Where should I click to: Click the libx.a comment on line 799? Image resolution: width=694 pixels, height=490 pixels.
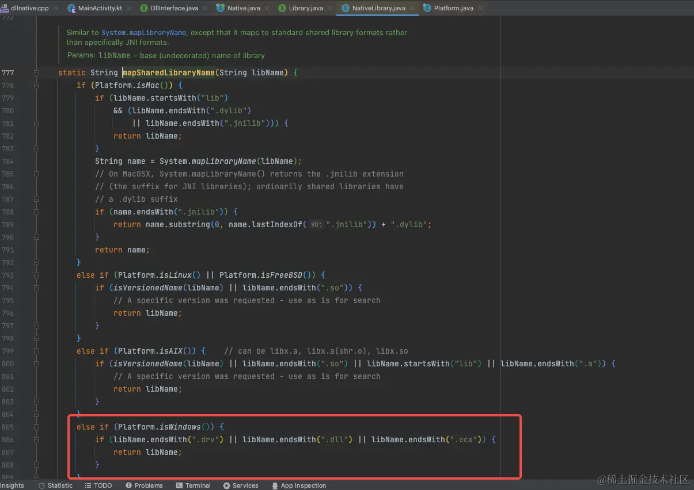316,351
